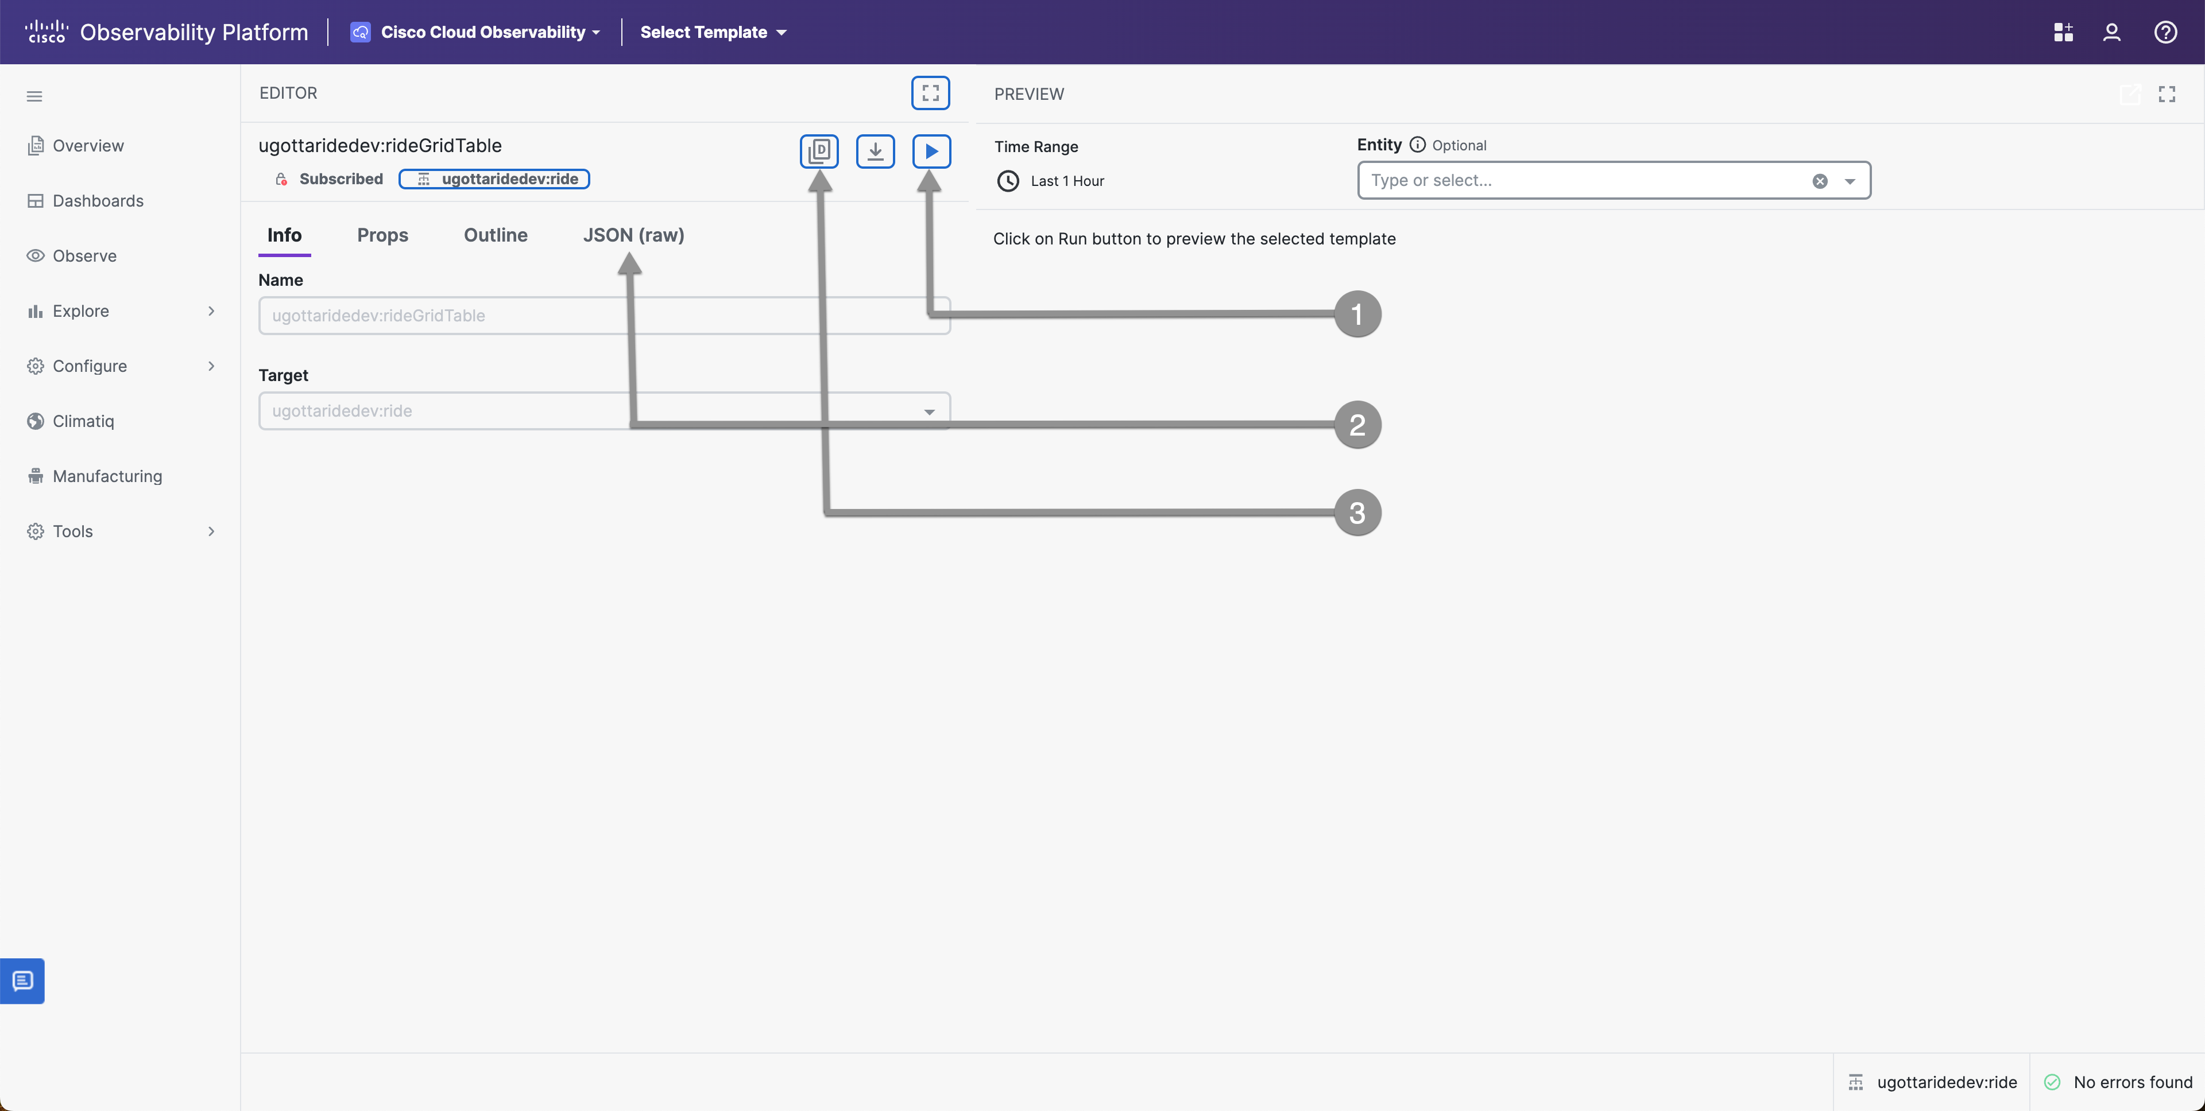Clear the Entity field selection
This screenshot has width=2205, height=1111.
[x=1820, y=181]
